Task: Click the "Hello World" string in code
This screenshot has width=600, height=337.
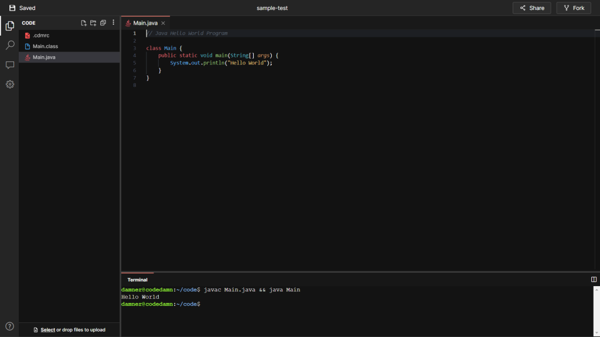Action: point(247,63)
